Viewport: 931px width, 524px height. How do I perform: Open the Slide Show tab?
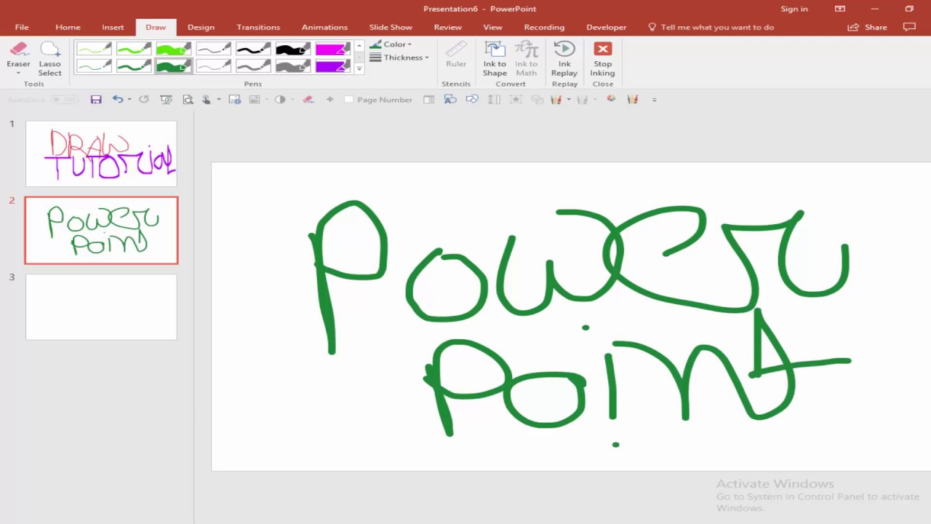(391, 27)
